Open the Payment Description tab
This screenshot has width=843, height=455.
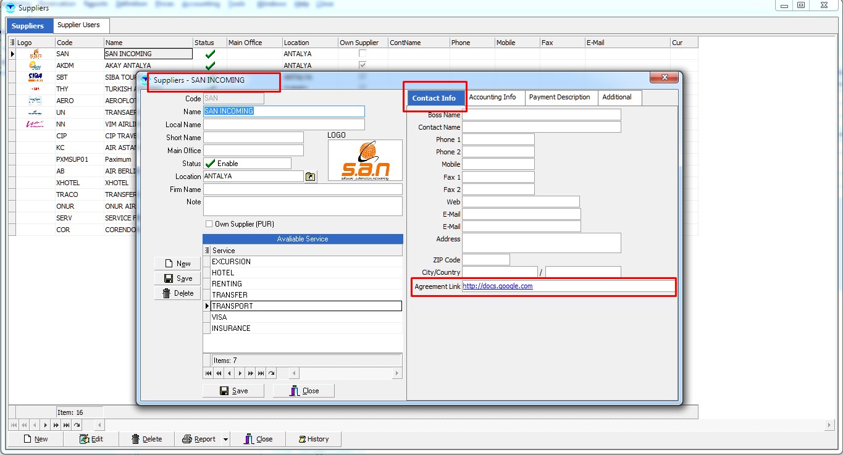point(559,98)
